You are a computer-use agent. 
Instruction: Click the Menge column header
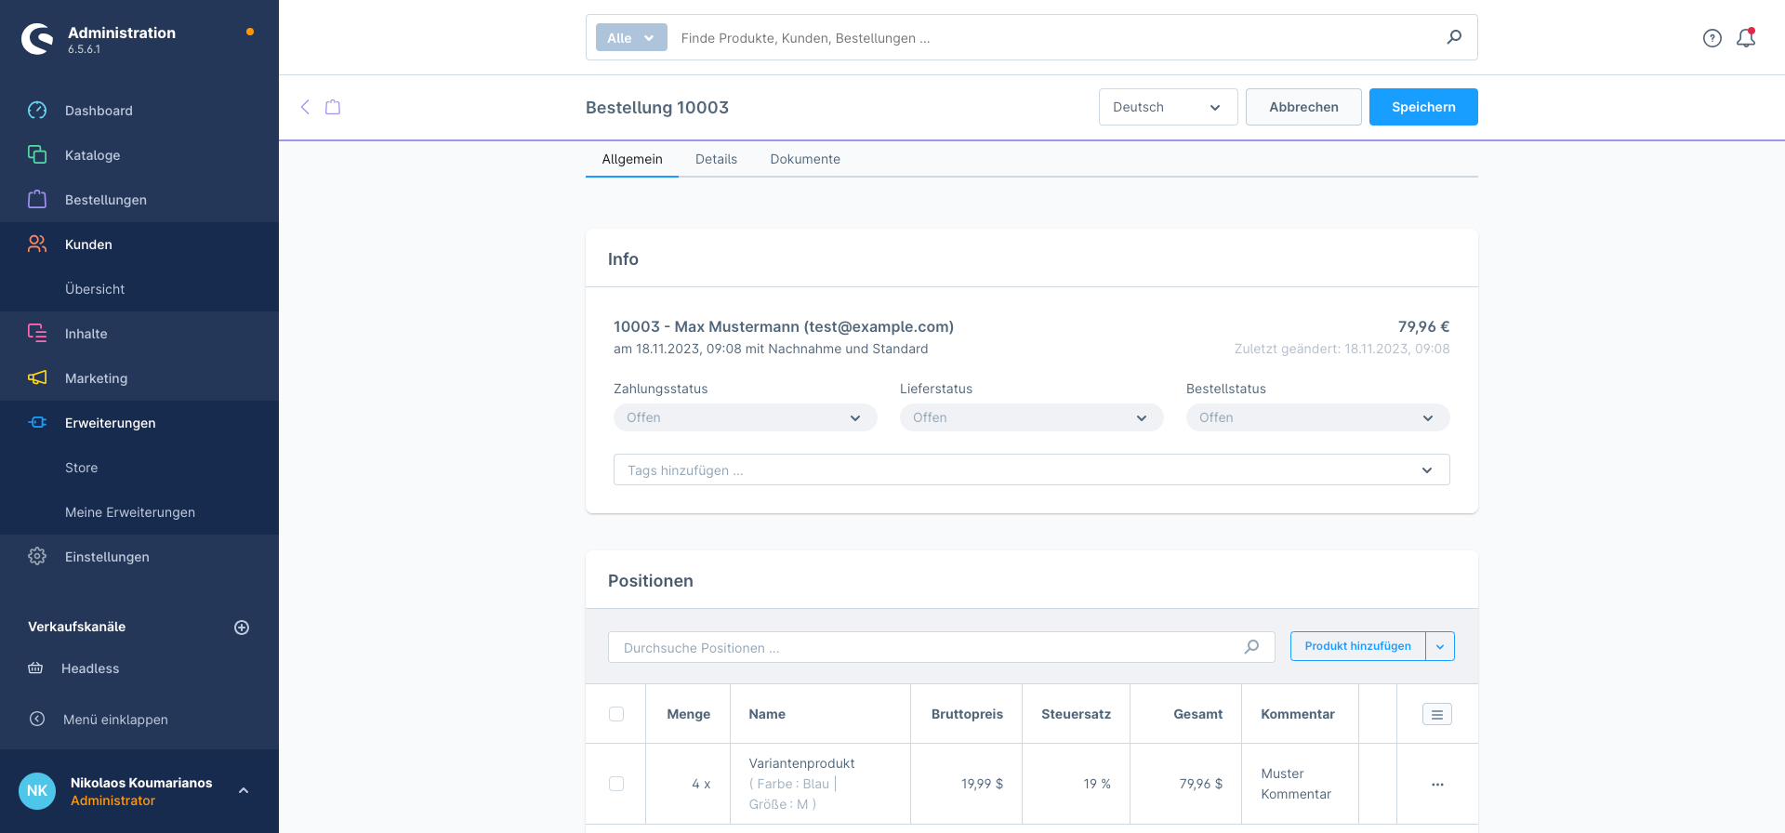pos(688,714)
